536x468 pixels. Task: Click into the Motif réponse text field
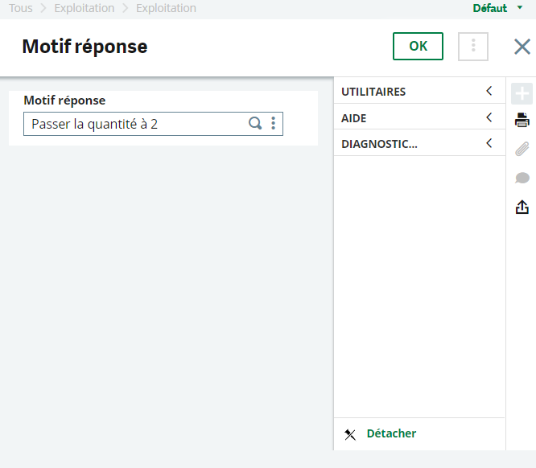click(x=133, y=123)
